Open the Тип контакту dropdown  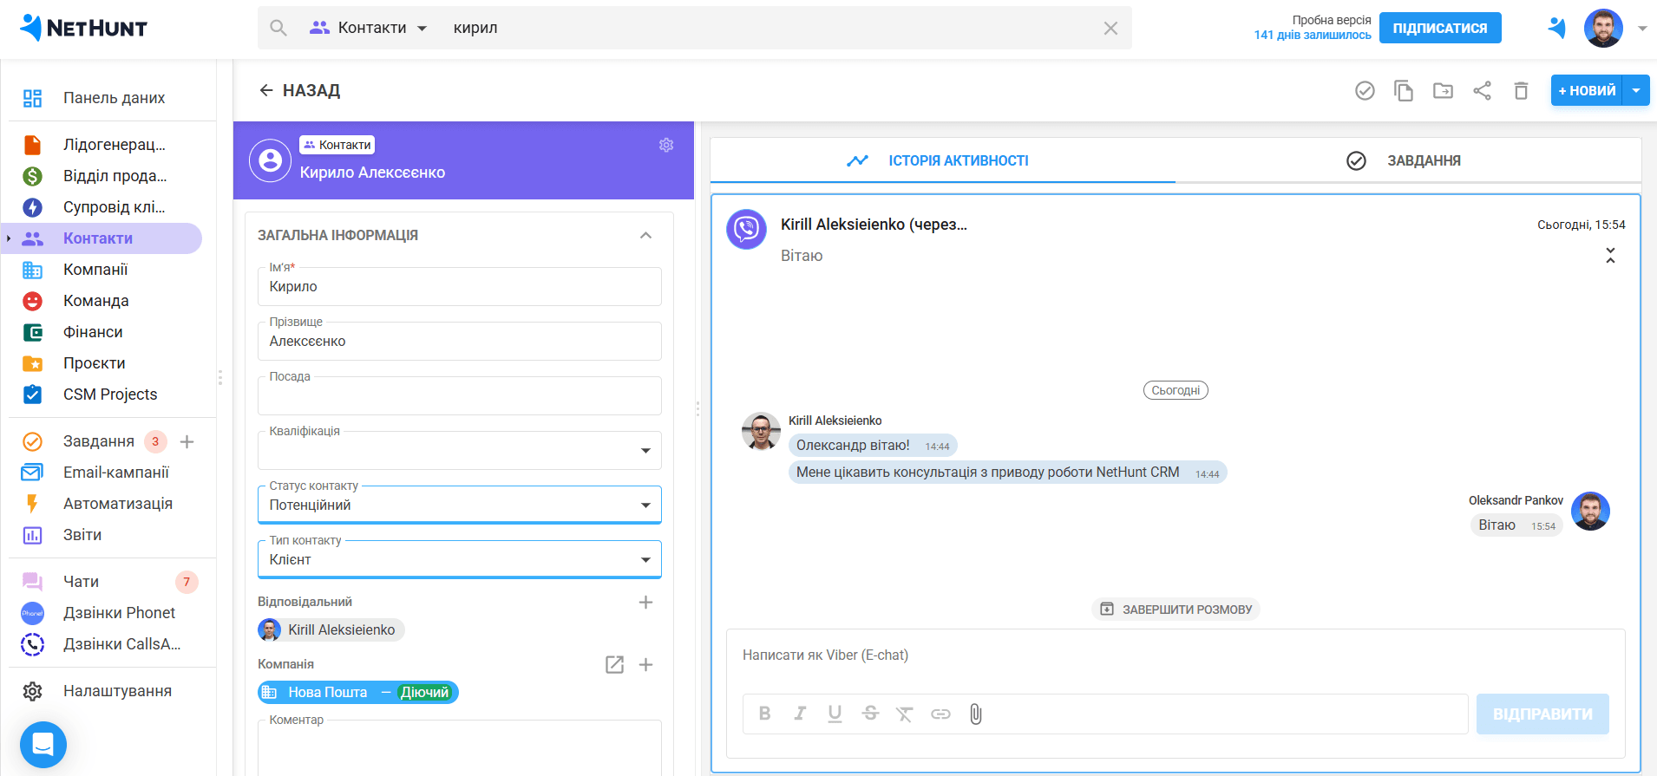460,559
